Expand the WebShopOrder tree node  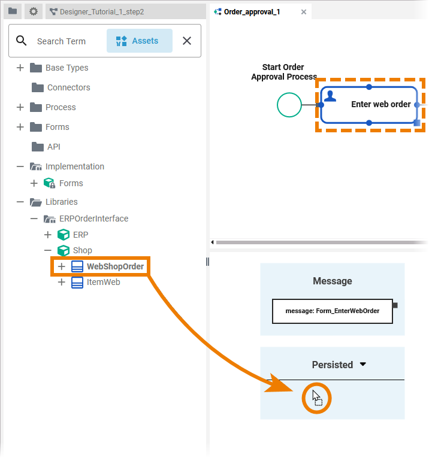(x=61, y=266)
